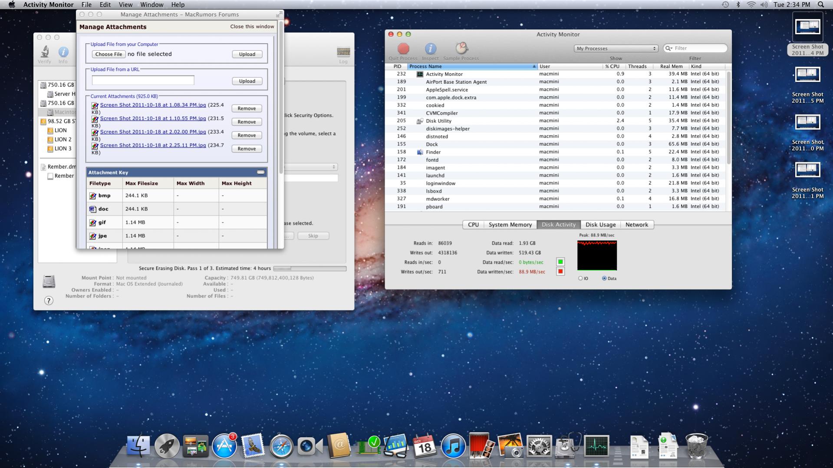Screen dimensions: 833x468
Task: Open the Screen Shot 2.02.00 PM.jpg link
Action: pos(153,132)
